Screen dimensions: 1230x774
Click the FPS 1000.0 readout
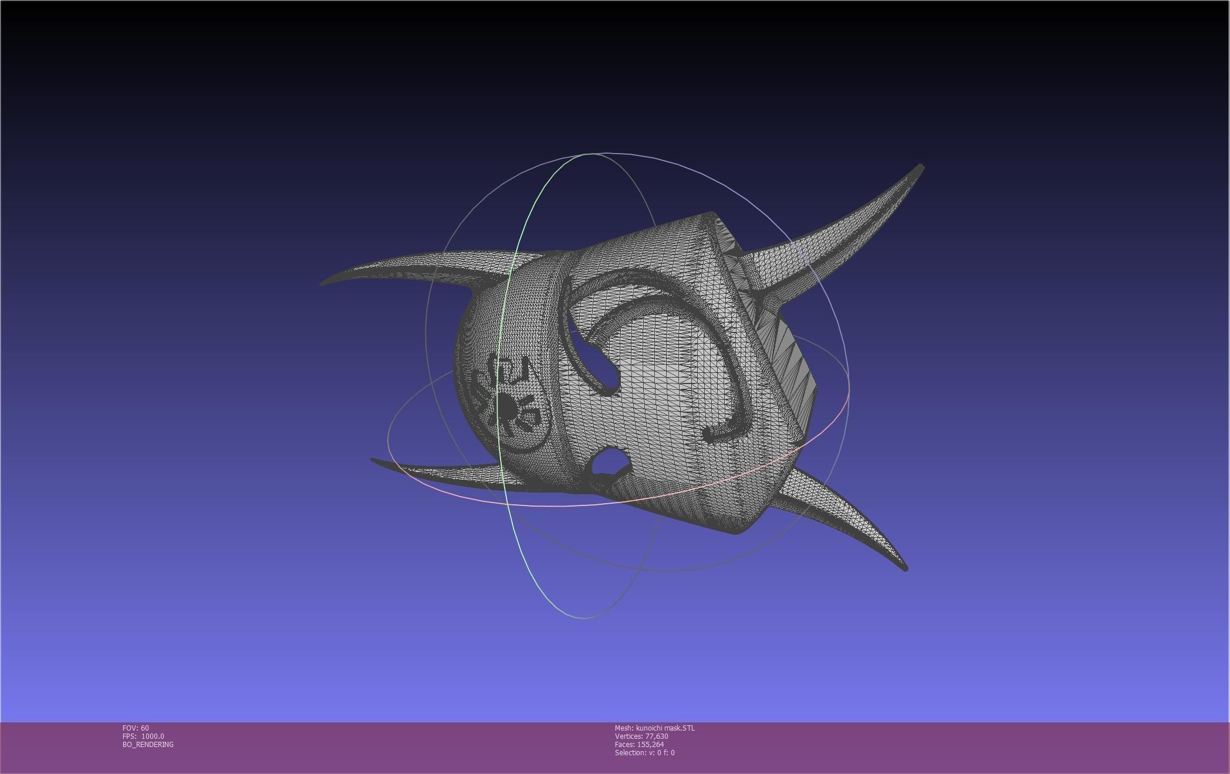click(143, 736)
